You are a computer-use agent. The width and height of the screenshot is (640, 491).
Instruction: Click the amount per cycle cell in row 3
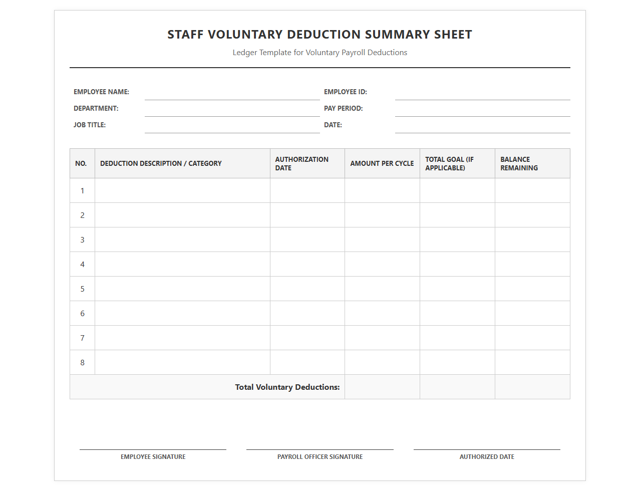point(382,239)
